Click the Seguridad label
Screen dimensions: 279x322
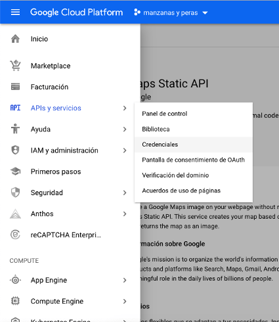pyautogui.click(x=47, y=193)
